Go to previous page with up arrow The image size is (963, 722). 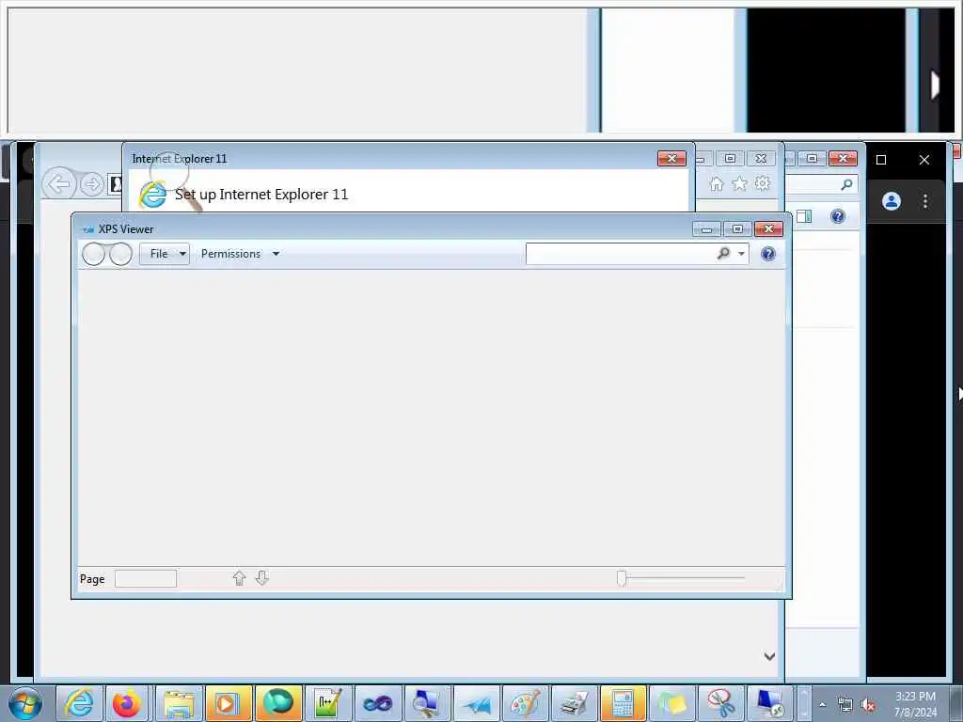pyautogui.click(x=240, y=578)
